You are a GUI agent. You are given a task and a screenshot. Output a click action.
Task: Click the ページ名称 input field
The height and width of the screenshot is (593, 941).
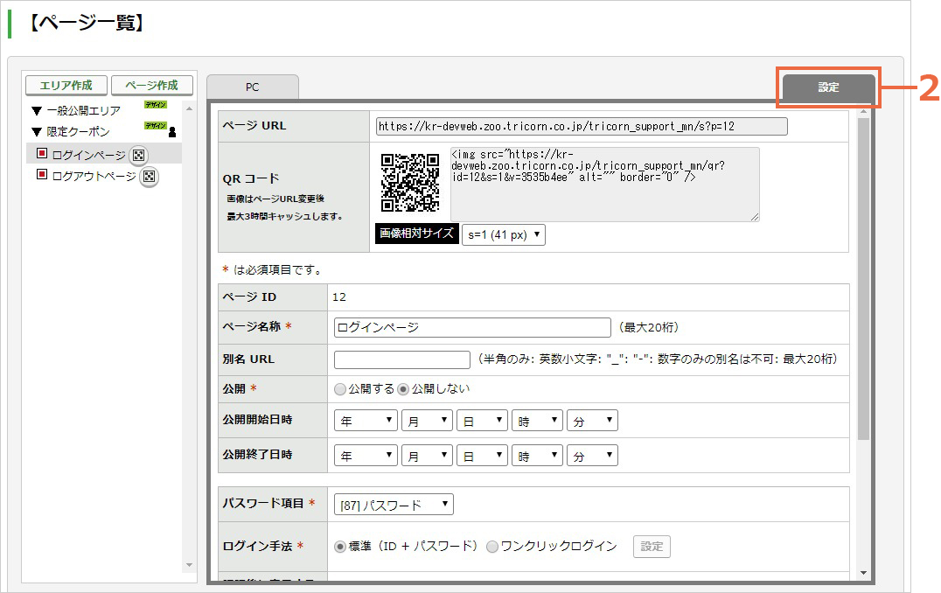pyautogui.click(x=472, y=327)
